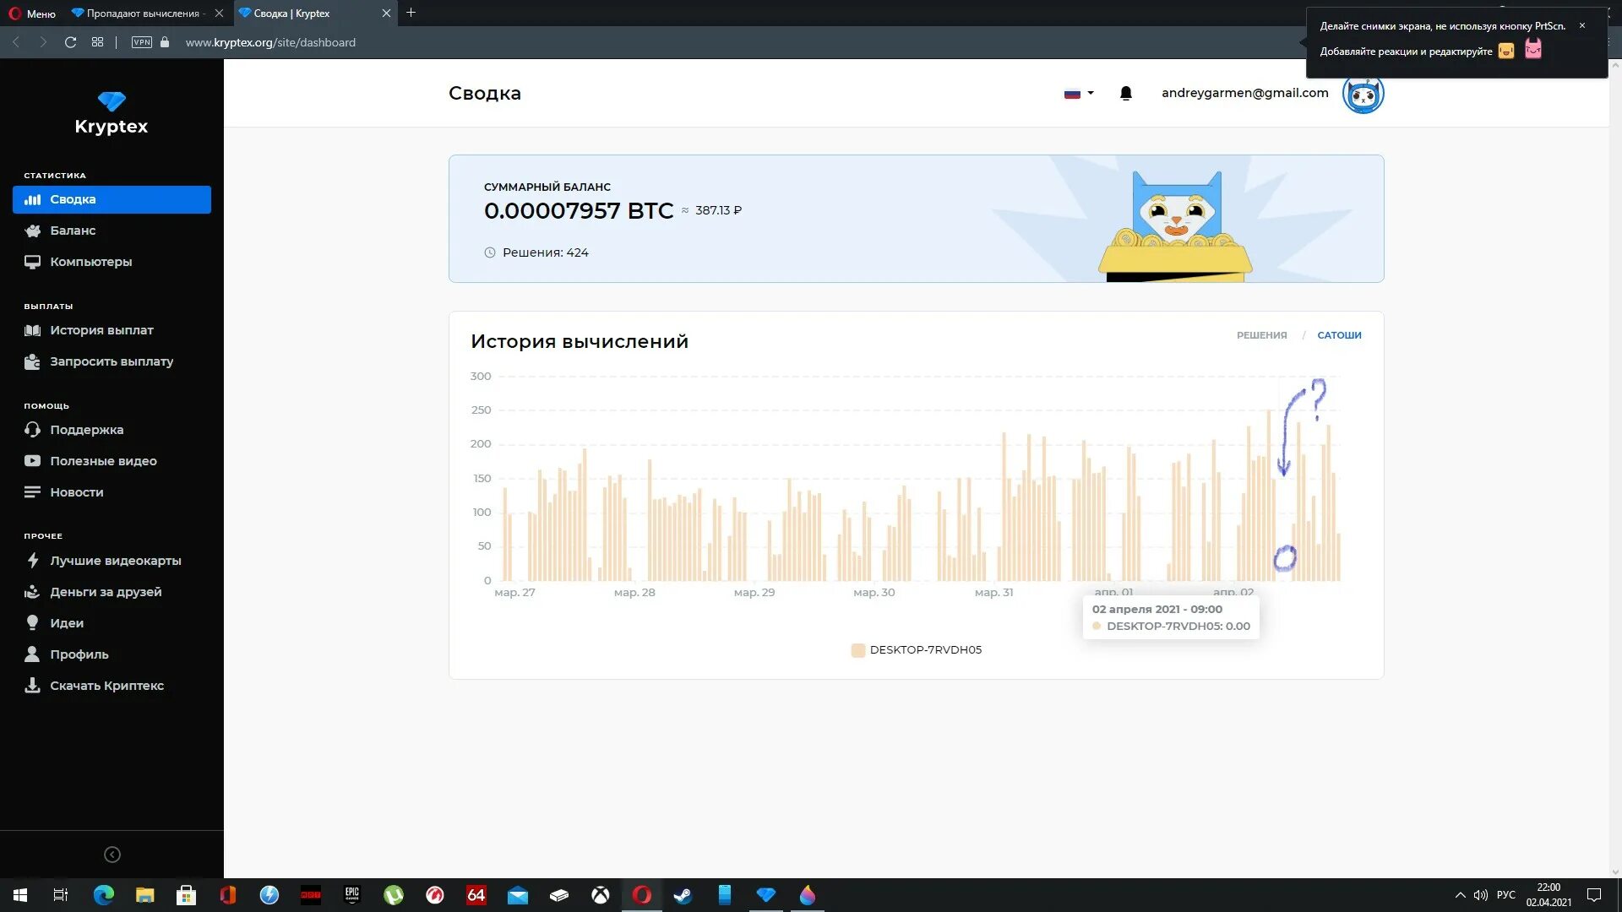The width and height of the screenshot is (1622, 912).
Task: Click browser back arrow button
Action: tap(16, 42)
